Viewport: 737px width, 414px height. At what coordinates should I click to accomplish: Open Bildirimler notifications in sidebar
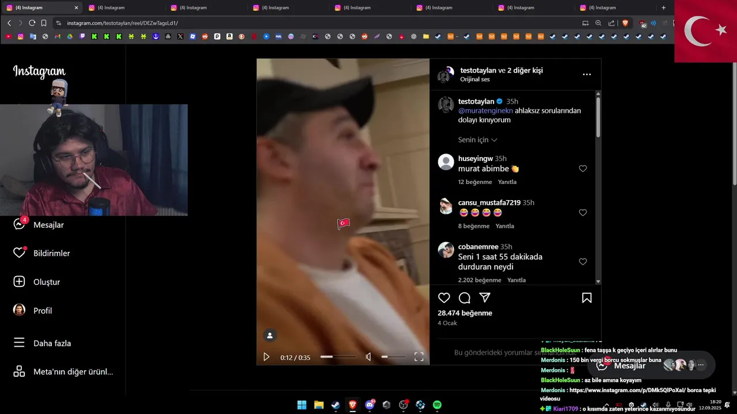[41, 253]
